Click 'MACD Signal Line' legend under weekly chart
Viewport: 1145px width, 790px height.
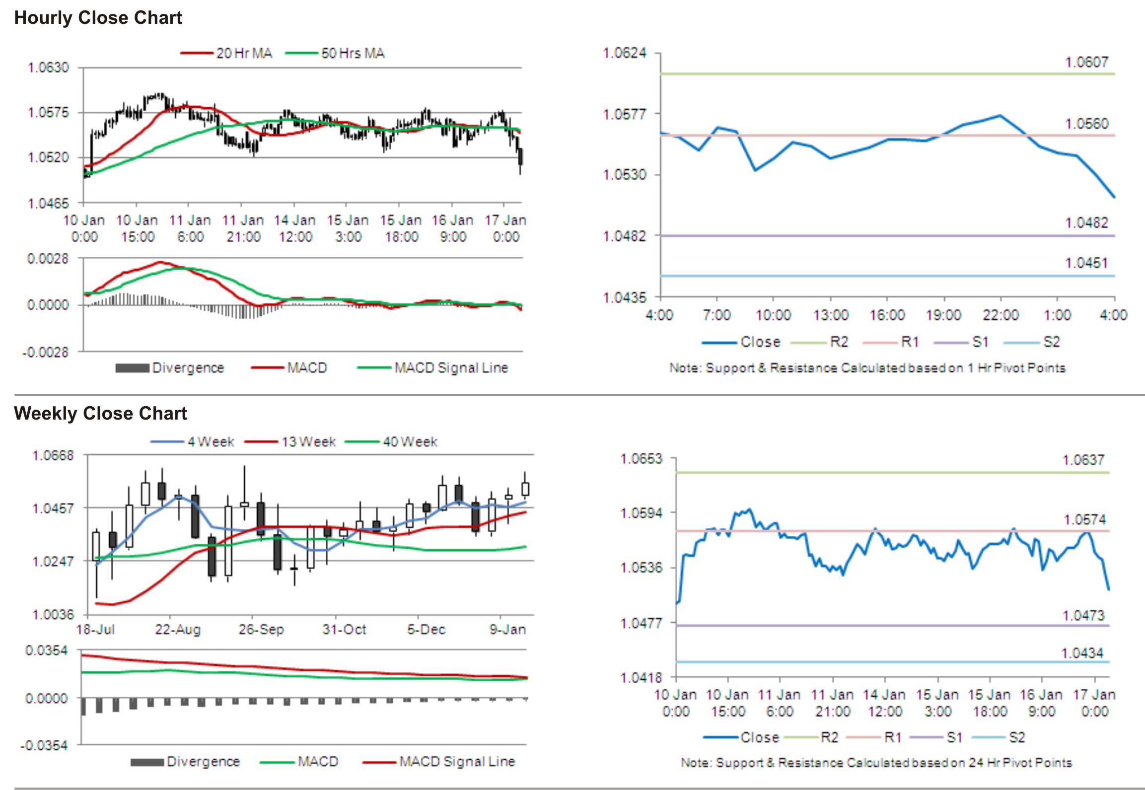click(x=457, y=761)
